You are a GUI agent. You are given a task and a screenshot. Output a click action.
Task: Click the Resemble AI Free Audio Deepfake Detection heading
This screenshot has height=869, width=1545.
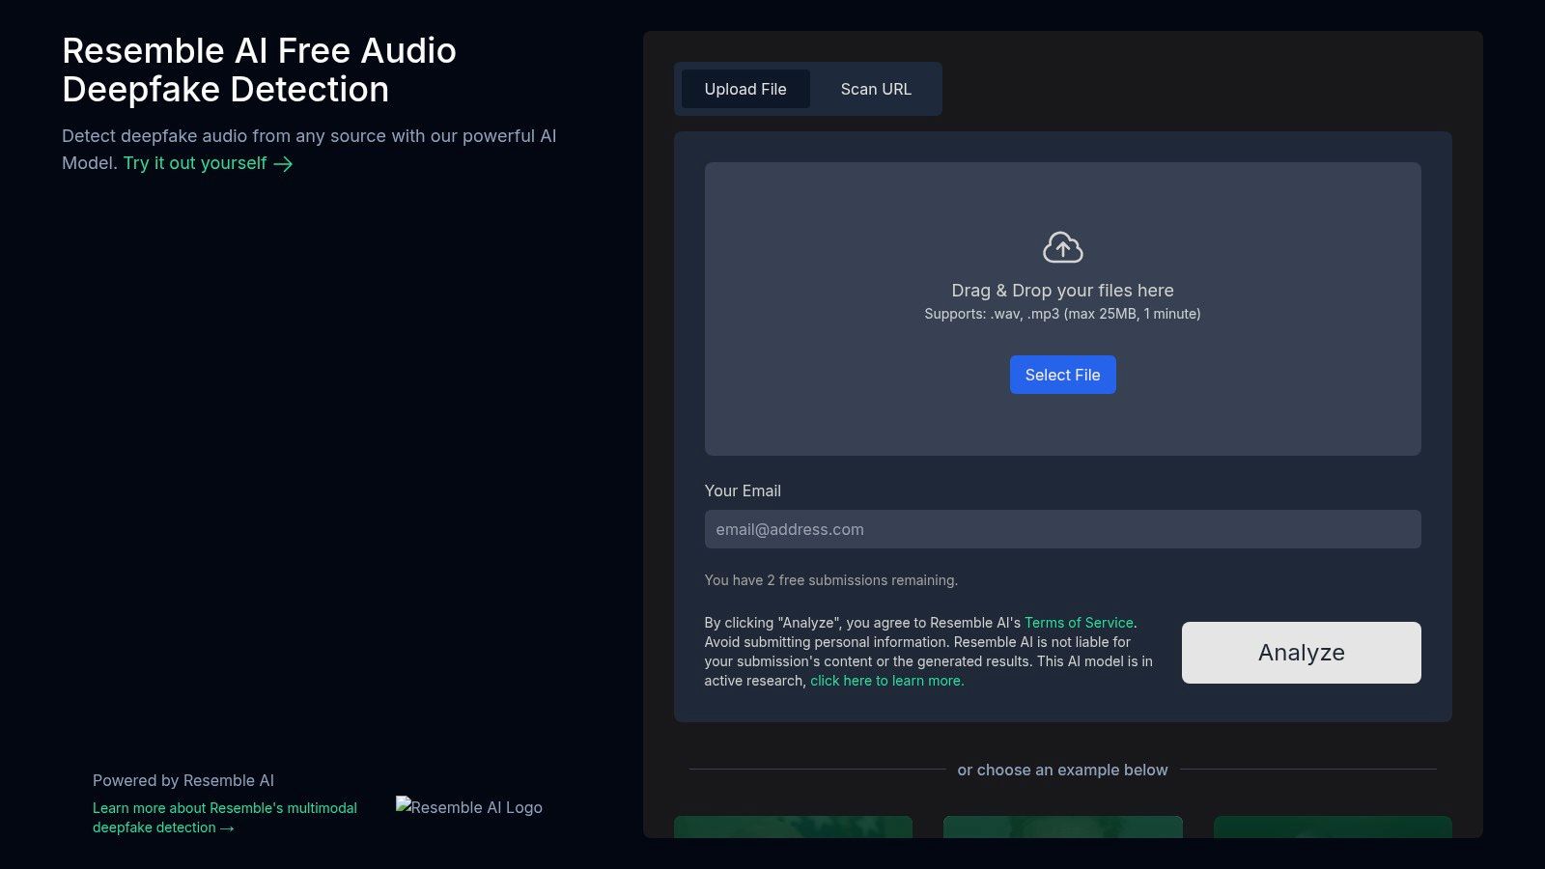click(x=259, y=70)
